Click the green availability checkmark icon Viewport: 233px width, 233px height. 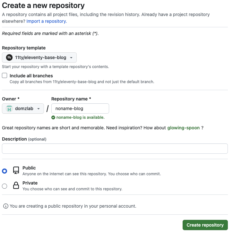point(53,117)
